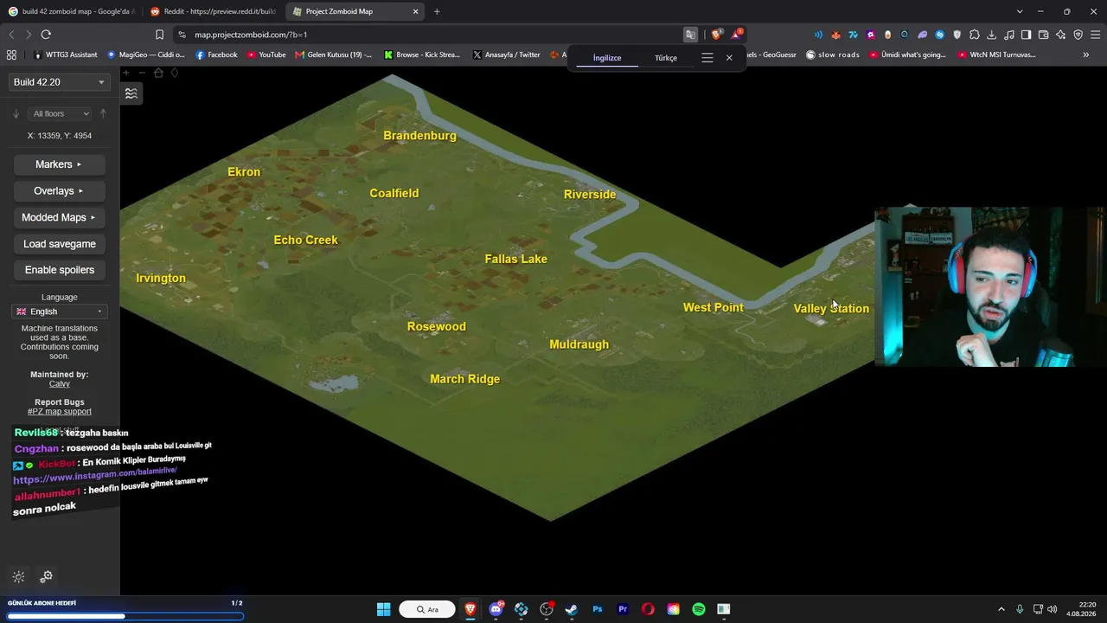Toggle the microphone icon in system tray
The width and height of the screenshot is (1107, 623).
(x=1020, y=609)
